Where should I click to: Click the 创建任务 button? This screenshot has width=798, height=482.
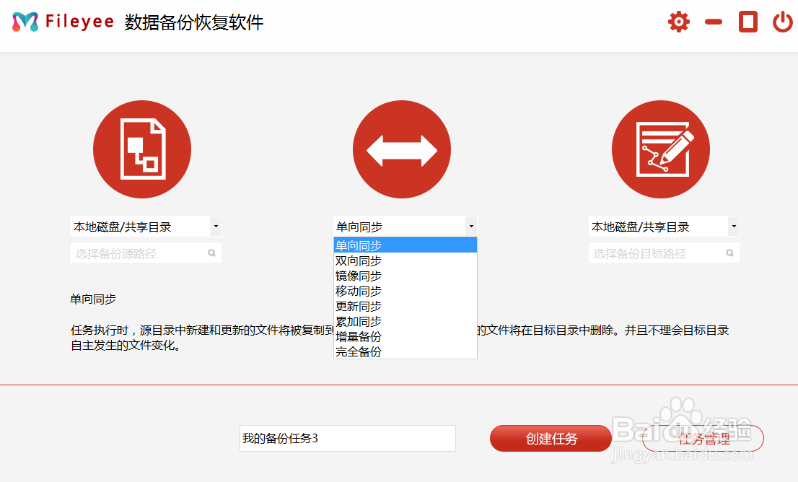coord(551,438)
